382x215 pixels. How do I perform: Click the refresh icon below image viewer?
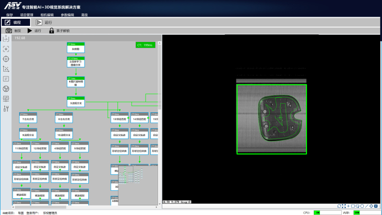click(x=340, y=206)
